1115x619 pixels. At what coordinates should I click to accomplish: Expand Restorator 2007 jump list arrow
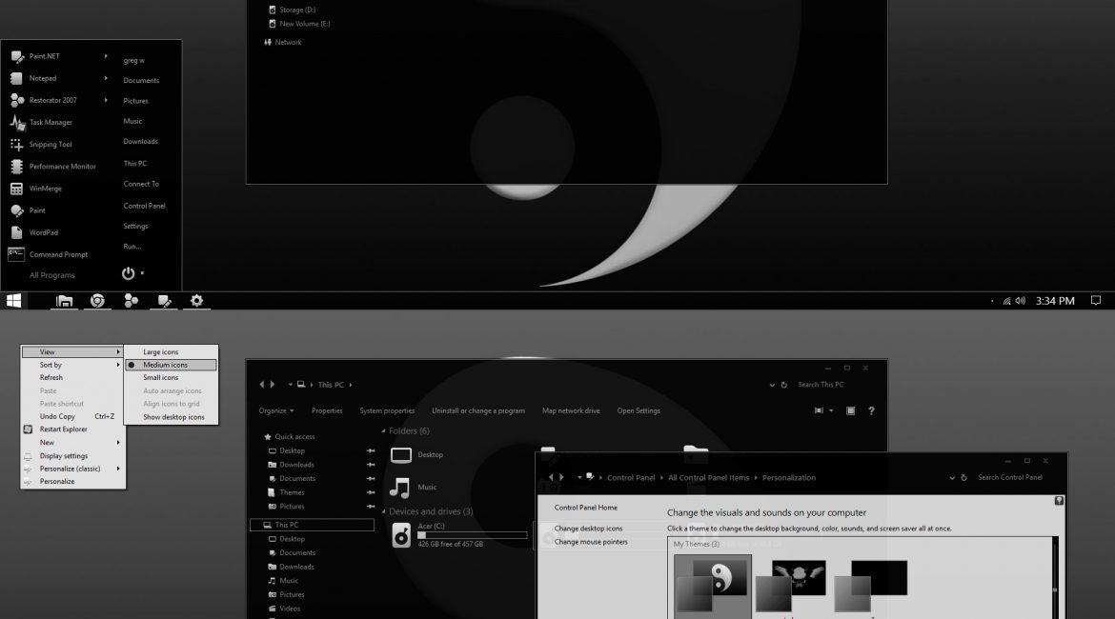tap(106, 100)
